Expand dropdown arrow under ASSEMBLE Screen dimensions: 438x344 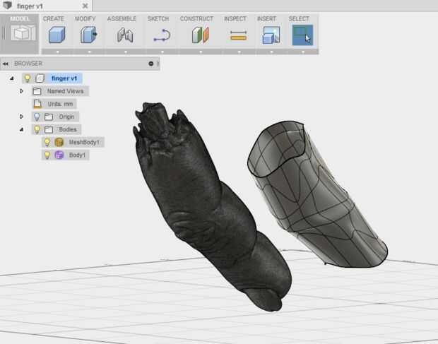126,52
